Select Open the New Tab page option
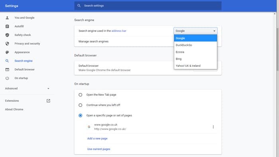The height and width of the screenshot is (157, 279). (x=81, y=95)
